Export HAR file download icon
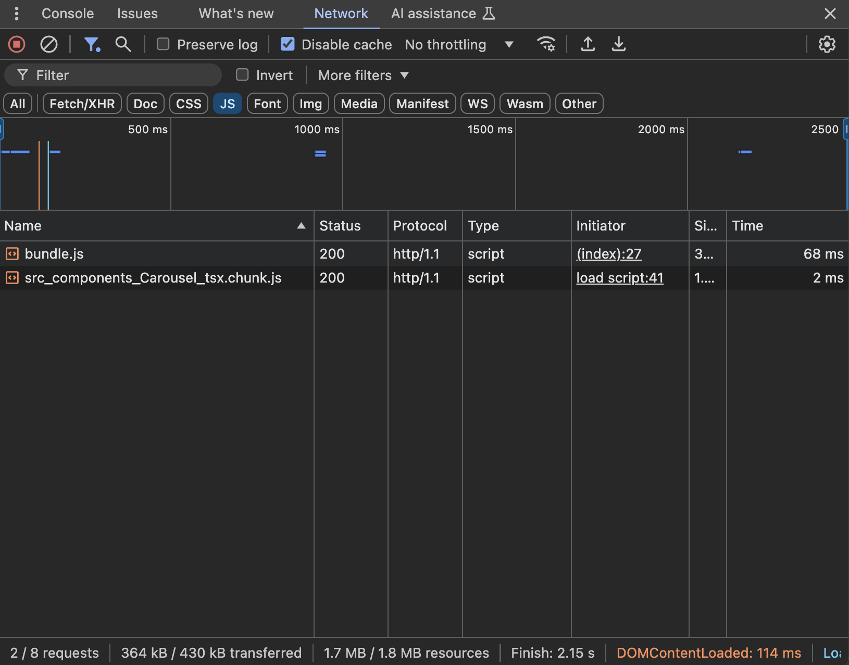Screen dimensions: 849x665 [x=619, y=45]
